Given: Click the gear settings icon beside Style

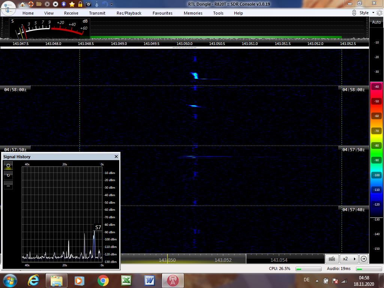Looking at the screenshot, I should [x=379, y=13].
